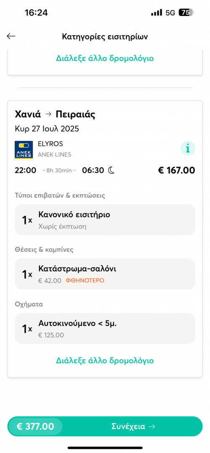Screen dimensions: 210x453
Task: Tap the 8h 30min duration label
Action: 59,170
